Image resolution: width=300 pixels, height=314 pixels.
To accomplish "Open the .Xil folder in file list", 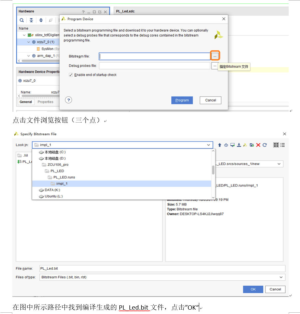I will point(23,156).
